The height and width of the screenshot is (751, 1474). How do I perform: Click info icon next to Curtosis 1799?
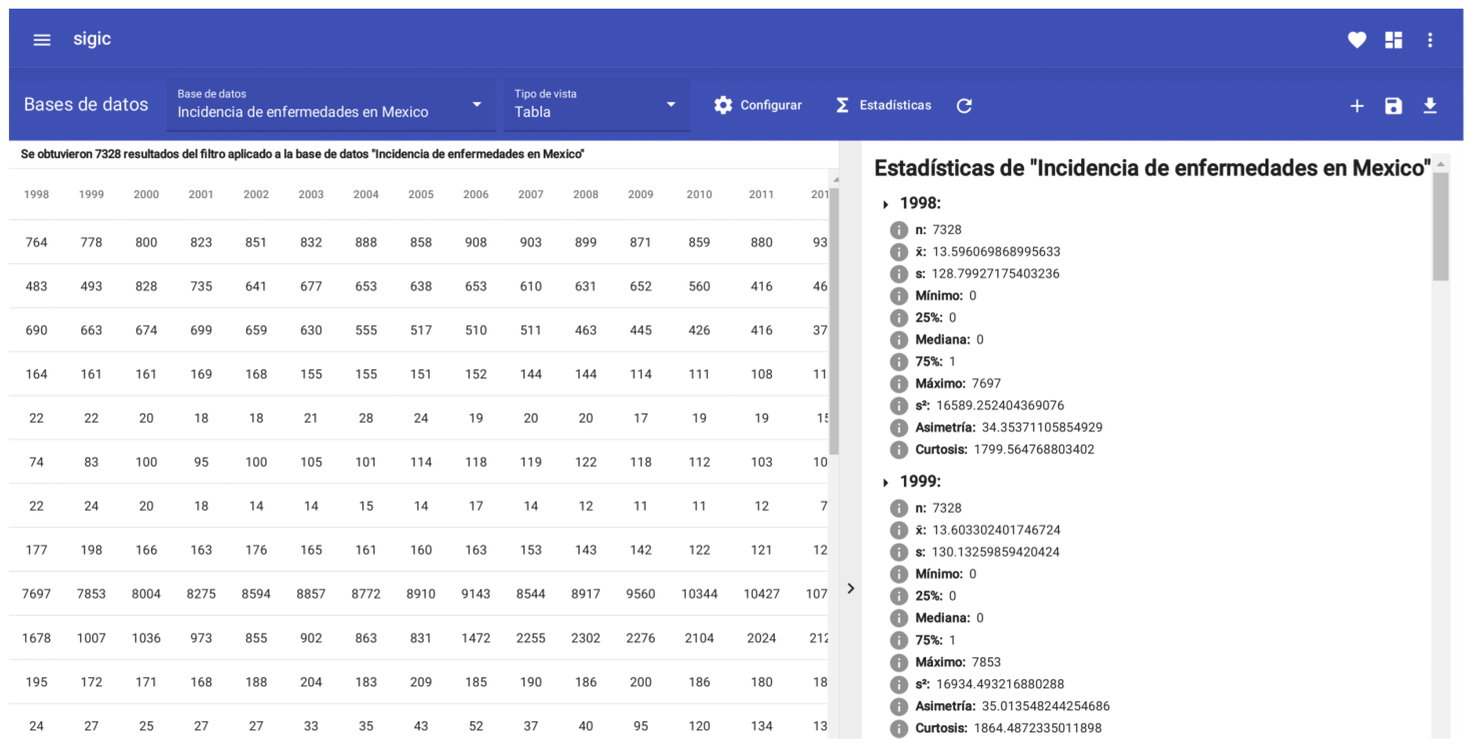pyautogui.click(x=899, y=450)
